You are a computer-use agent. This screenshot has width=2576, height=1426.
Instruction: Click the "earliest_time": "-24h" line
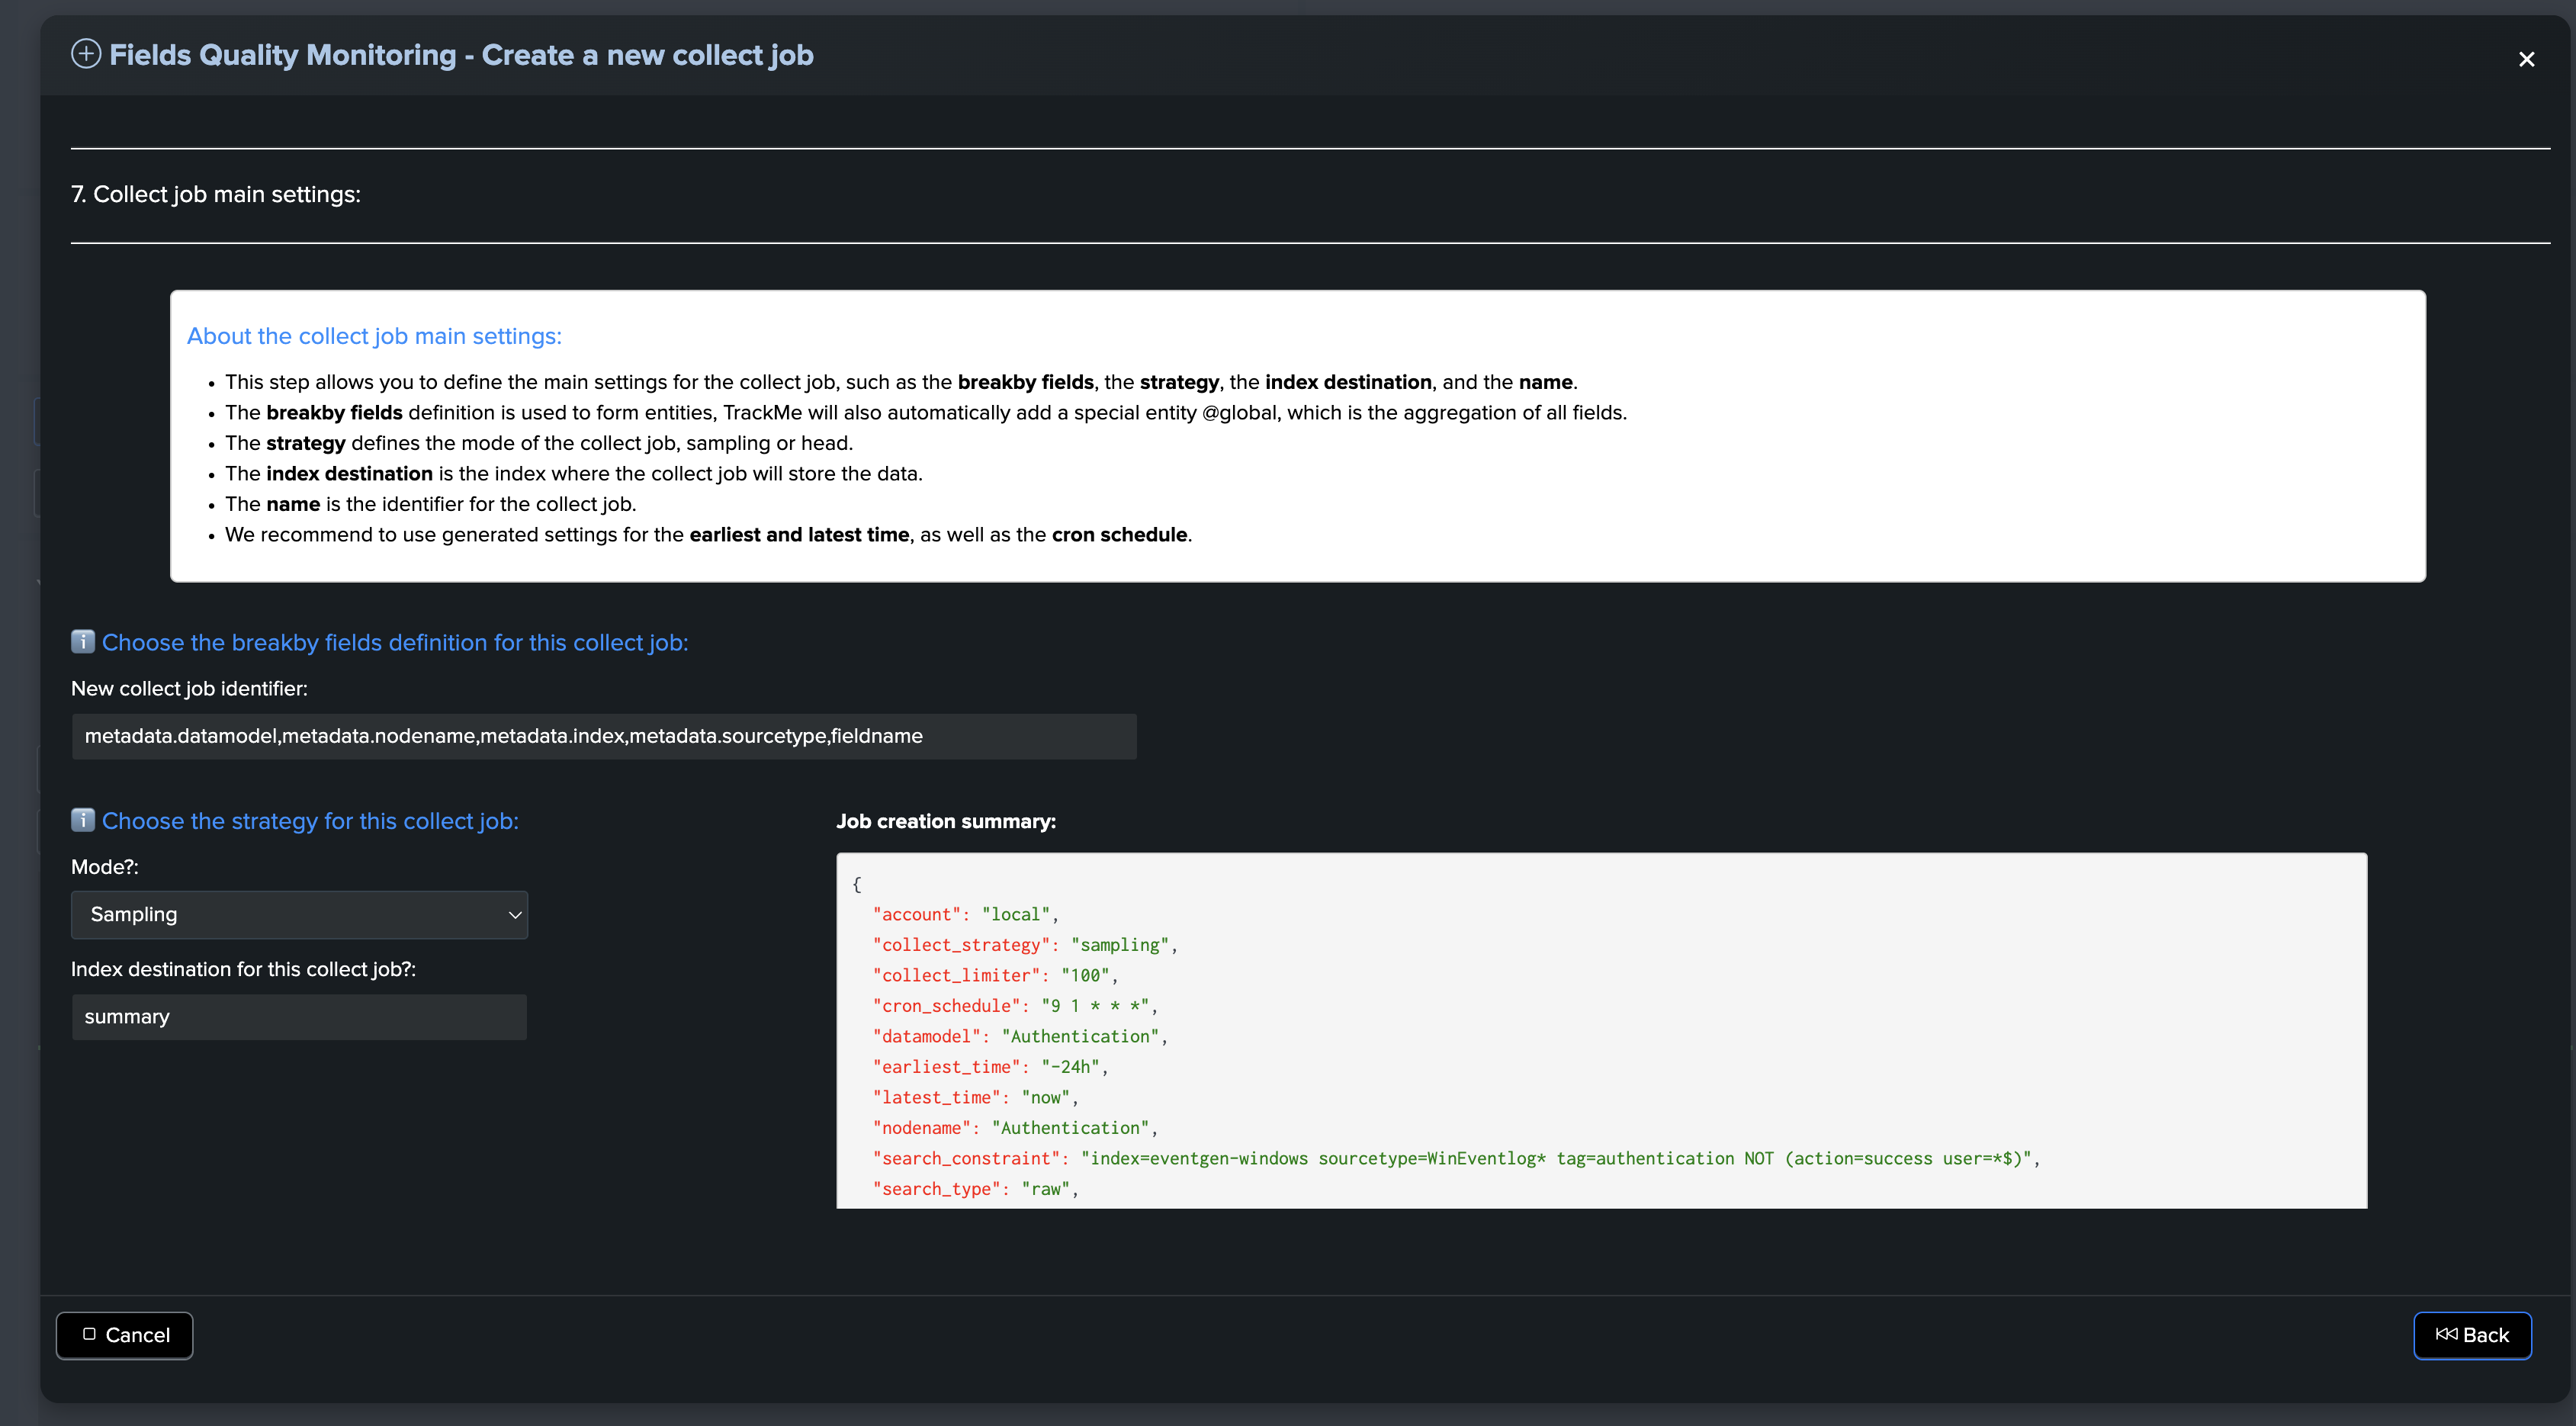[x=990, y=1067]
